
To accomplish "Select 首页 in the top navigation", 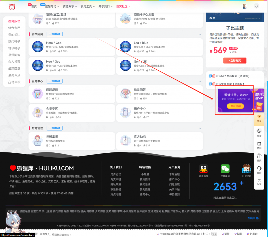I will [x=33, y=6].
